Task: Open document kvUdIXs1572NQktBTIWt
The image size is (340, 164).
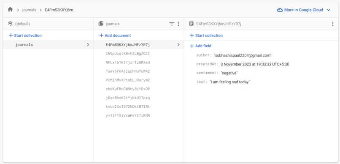Action: click(128, 107)
